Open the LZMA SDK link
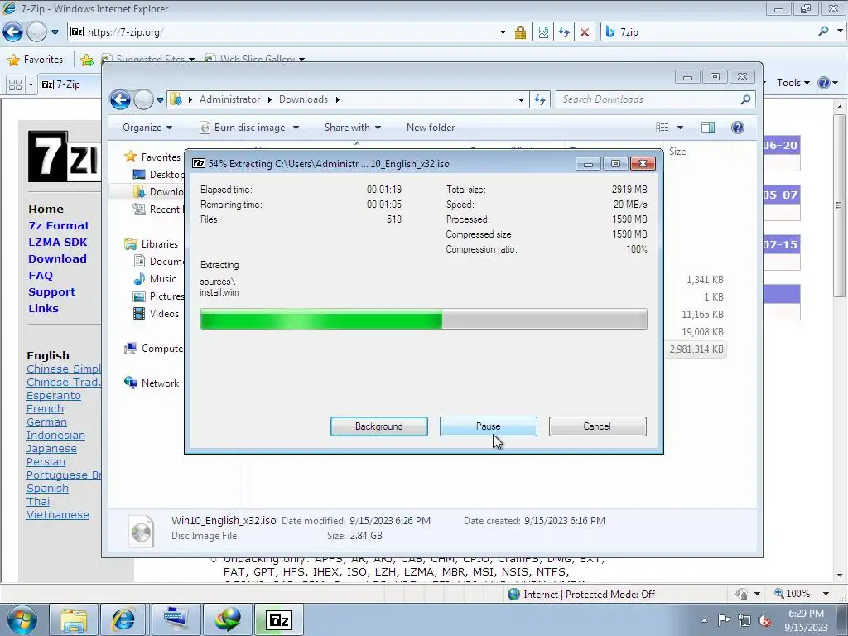Image resolution: width=848 pixels, height=636 pixels. [57, 243]
